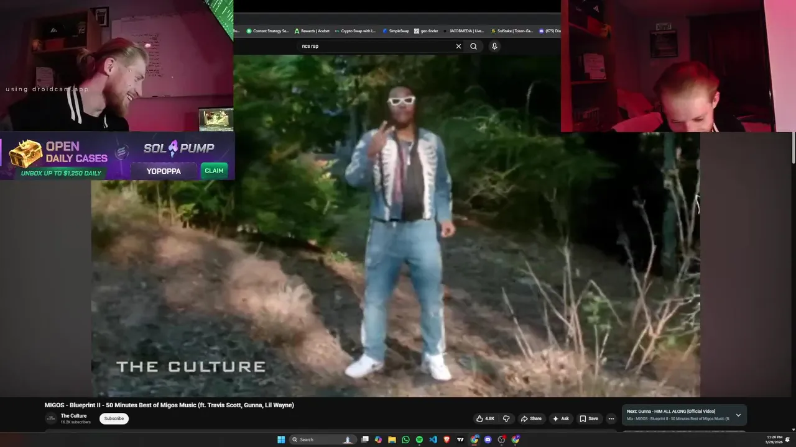Share the video
The height and width of the screenshot is (447, 796).
531,418
